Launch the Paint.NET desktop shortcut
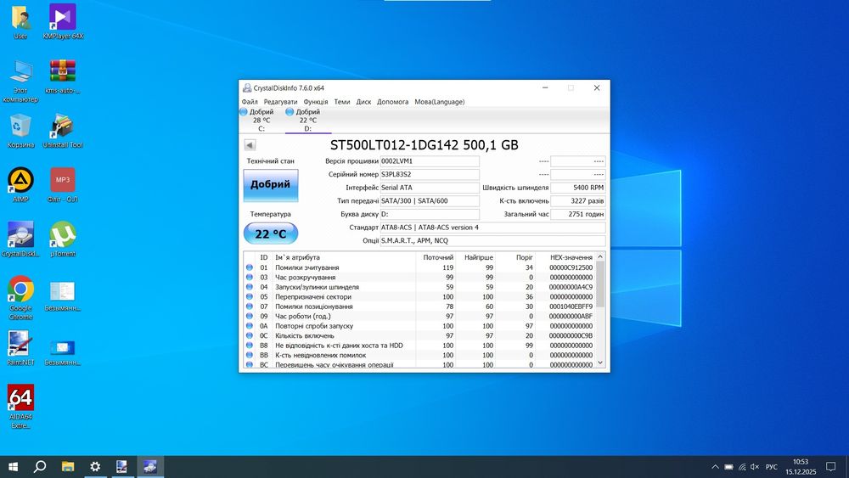This screenshot has width=849, height=478. 20,348
